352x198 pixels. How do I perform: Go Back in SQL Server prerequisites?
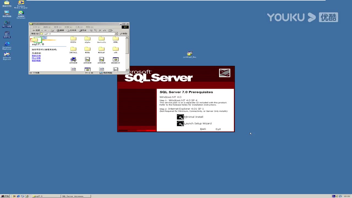click(x=203, y=129)
